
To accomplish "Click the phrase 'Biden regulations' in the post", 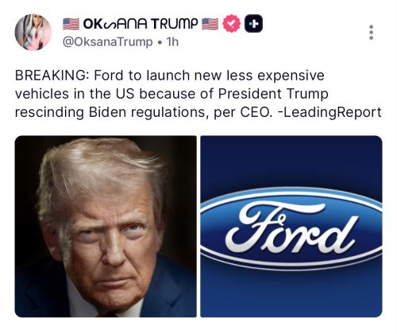I will pyautogui.click(x=147, y=112).
